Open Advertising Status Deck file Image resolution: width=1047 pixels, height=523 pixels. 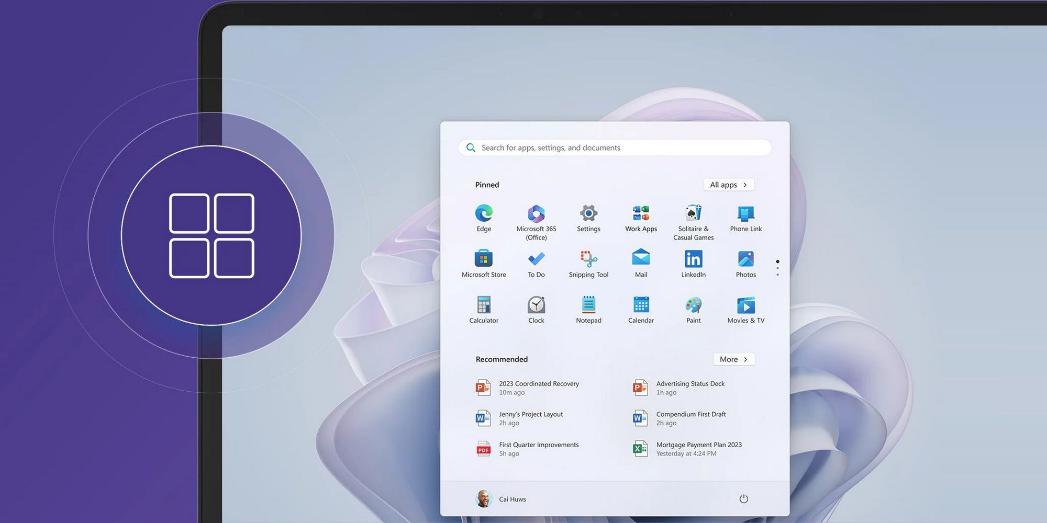click(679, 388)
